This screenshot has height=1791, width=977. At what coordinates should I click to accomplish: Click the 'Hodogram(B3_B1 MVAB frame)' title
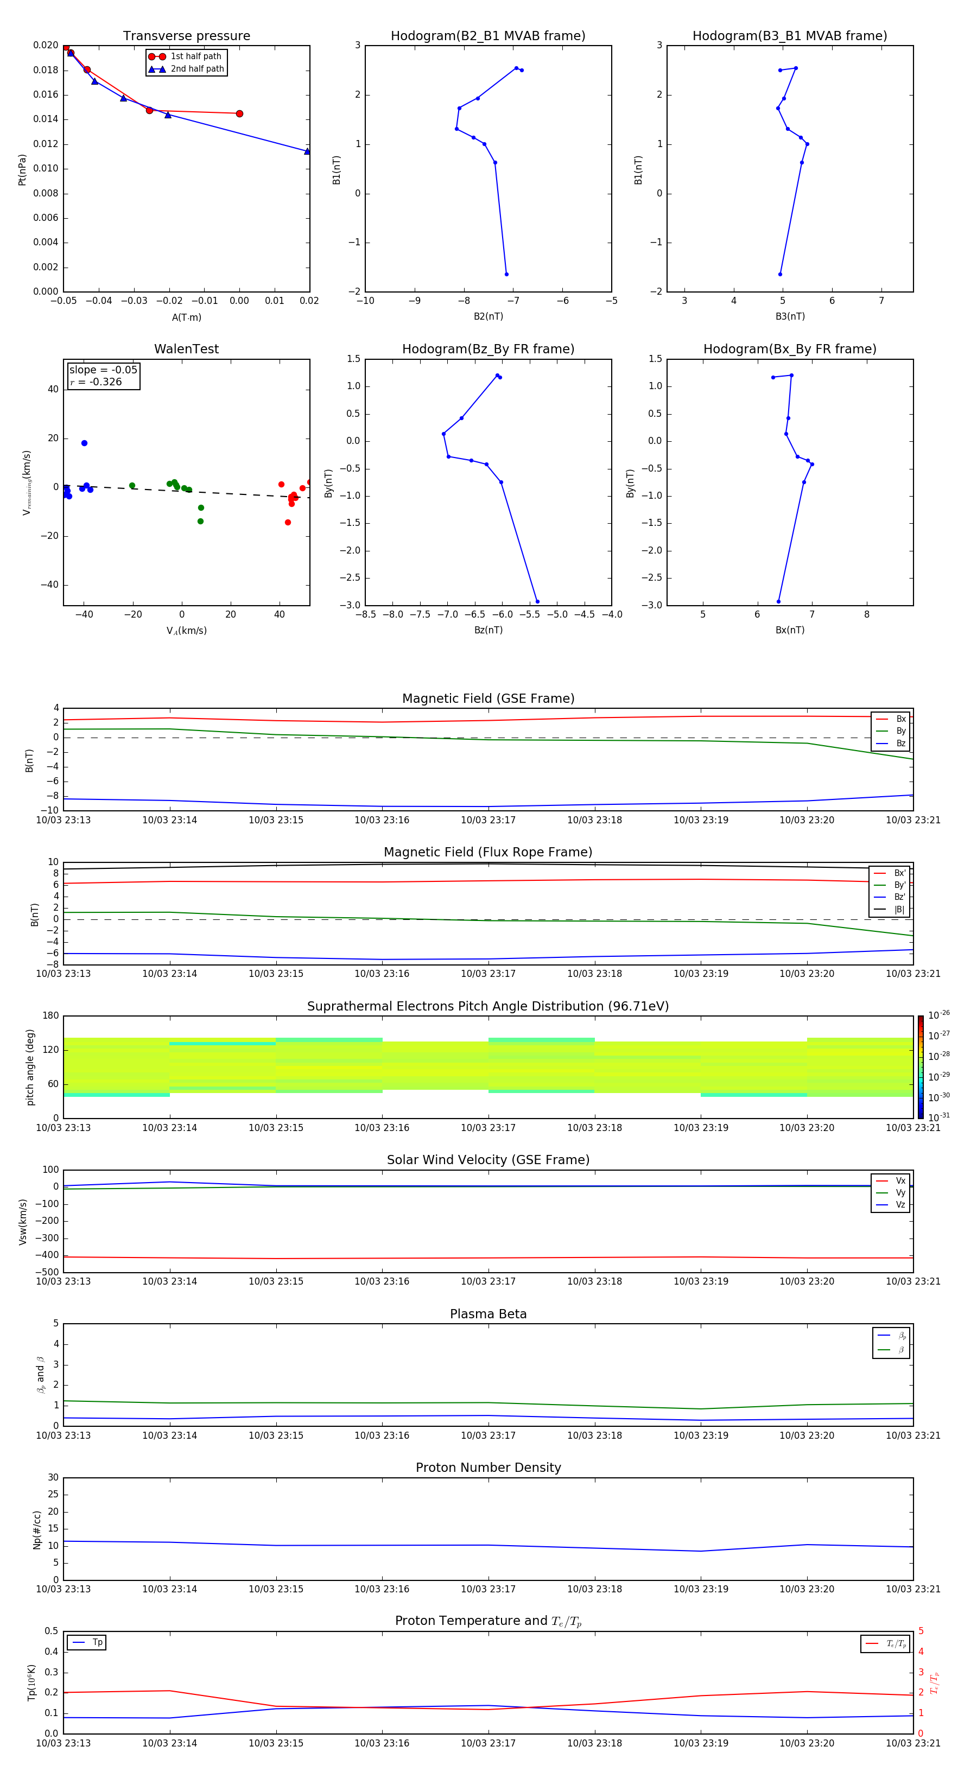point(790,36)
